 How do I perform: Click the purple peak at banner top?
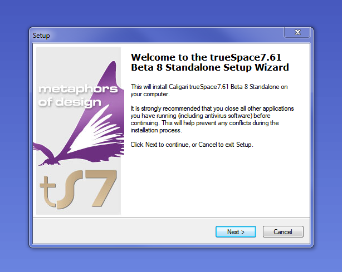113,70
